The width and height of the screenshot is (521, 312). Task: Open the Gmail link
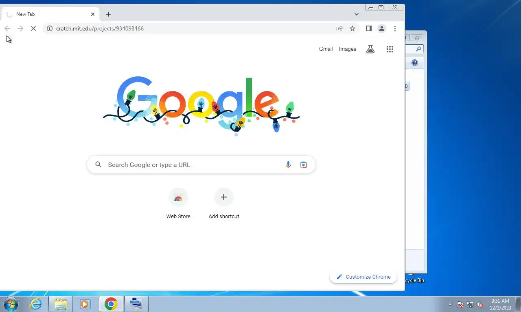326,49
